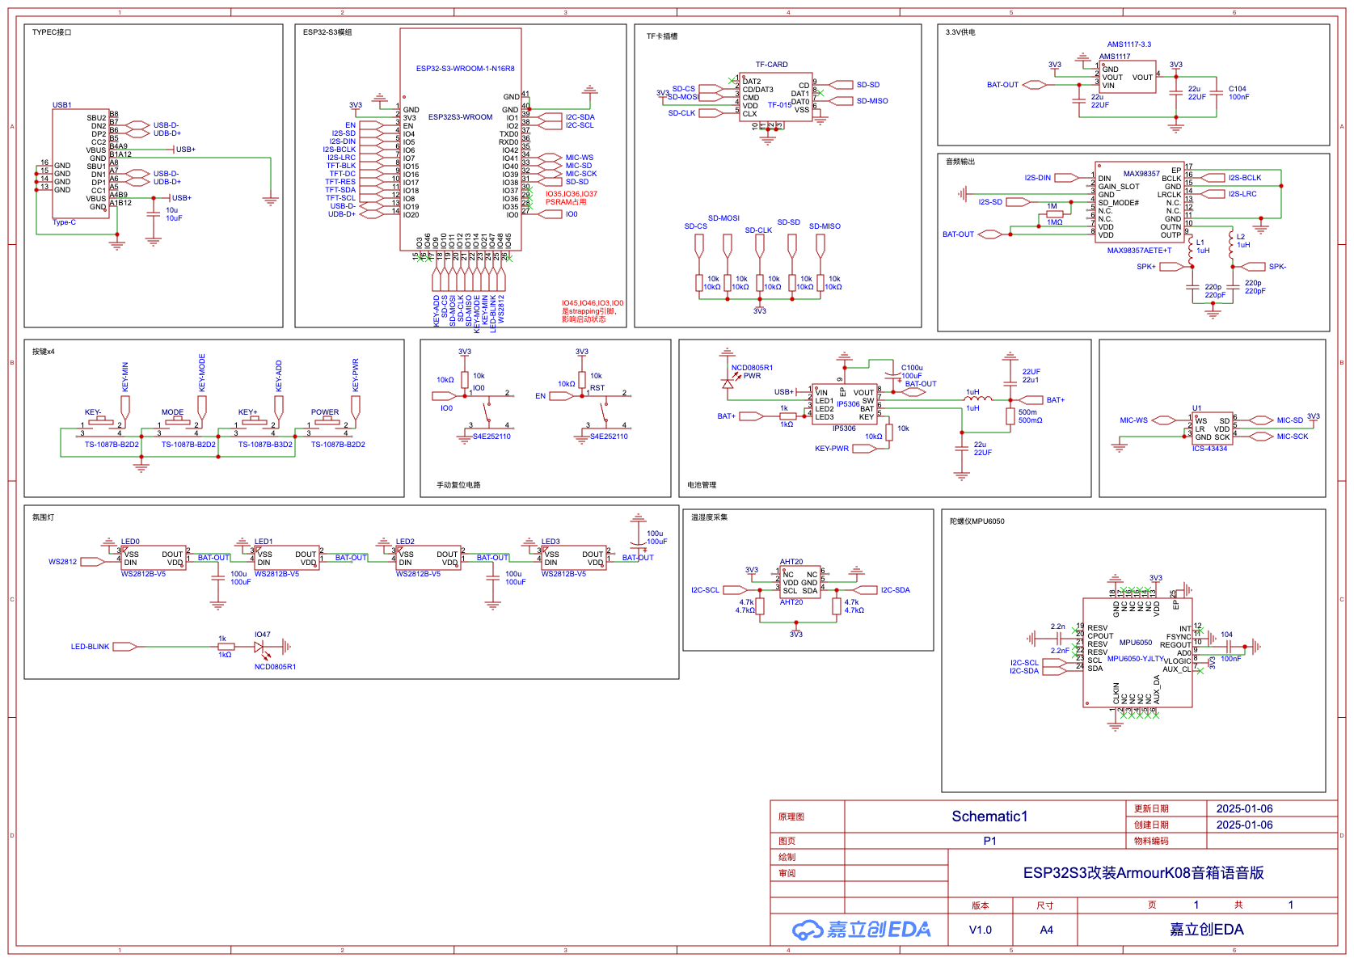Viewport: 1354px width, 962px height.
Task: Click the red strapping引脚 note
Action: point(593,311)
